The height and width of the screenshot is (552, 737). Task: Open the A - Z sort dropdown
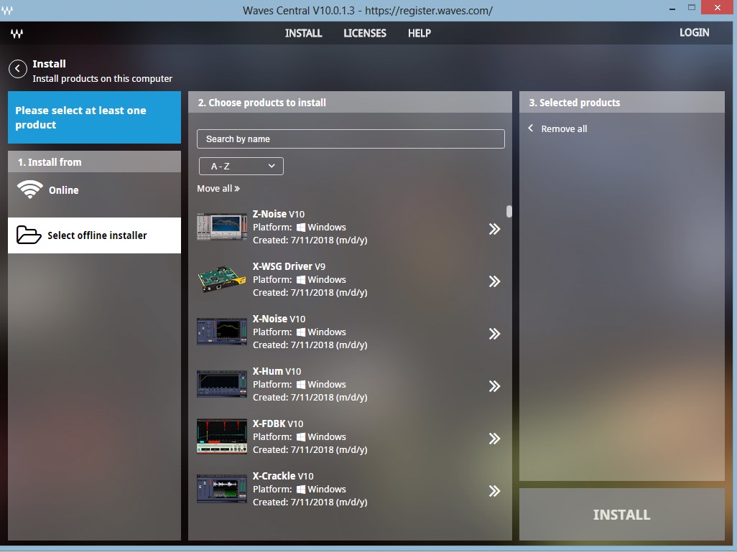(x=241, y=167)
